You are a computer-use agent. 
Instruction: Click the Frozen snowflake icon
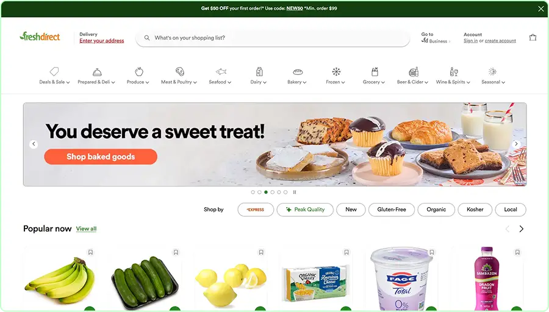(x=336, y=72)
